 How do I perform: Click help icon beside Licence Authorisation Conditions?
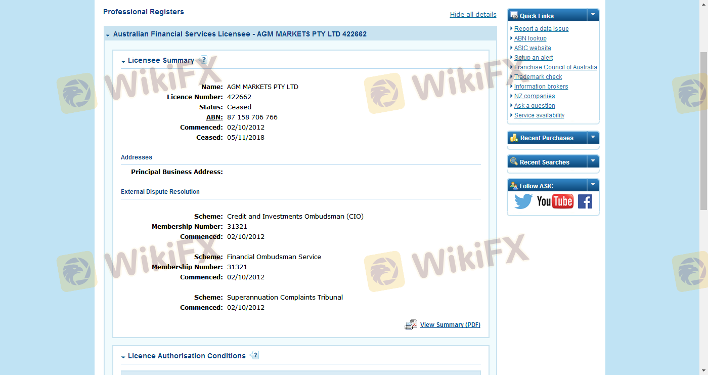255,355
